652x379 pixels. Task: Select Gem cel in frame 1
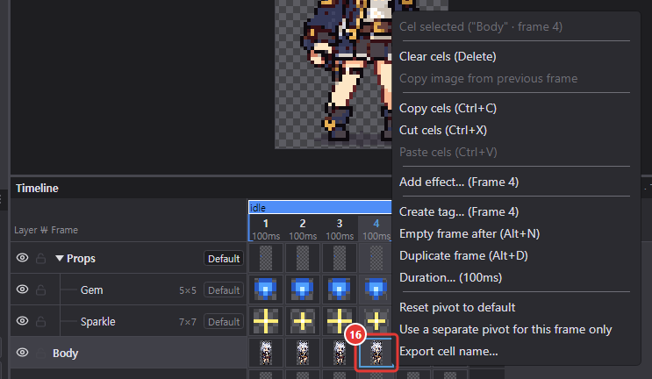pos(266,290)
